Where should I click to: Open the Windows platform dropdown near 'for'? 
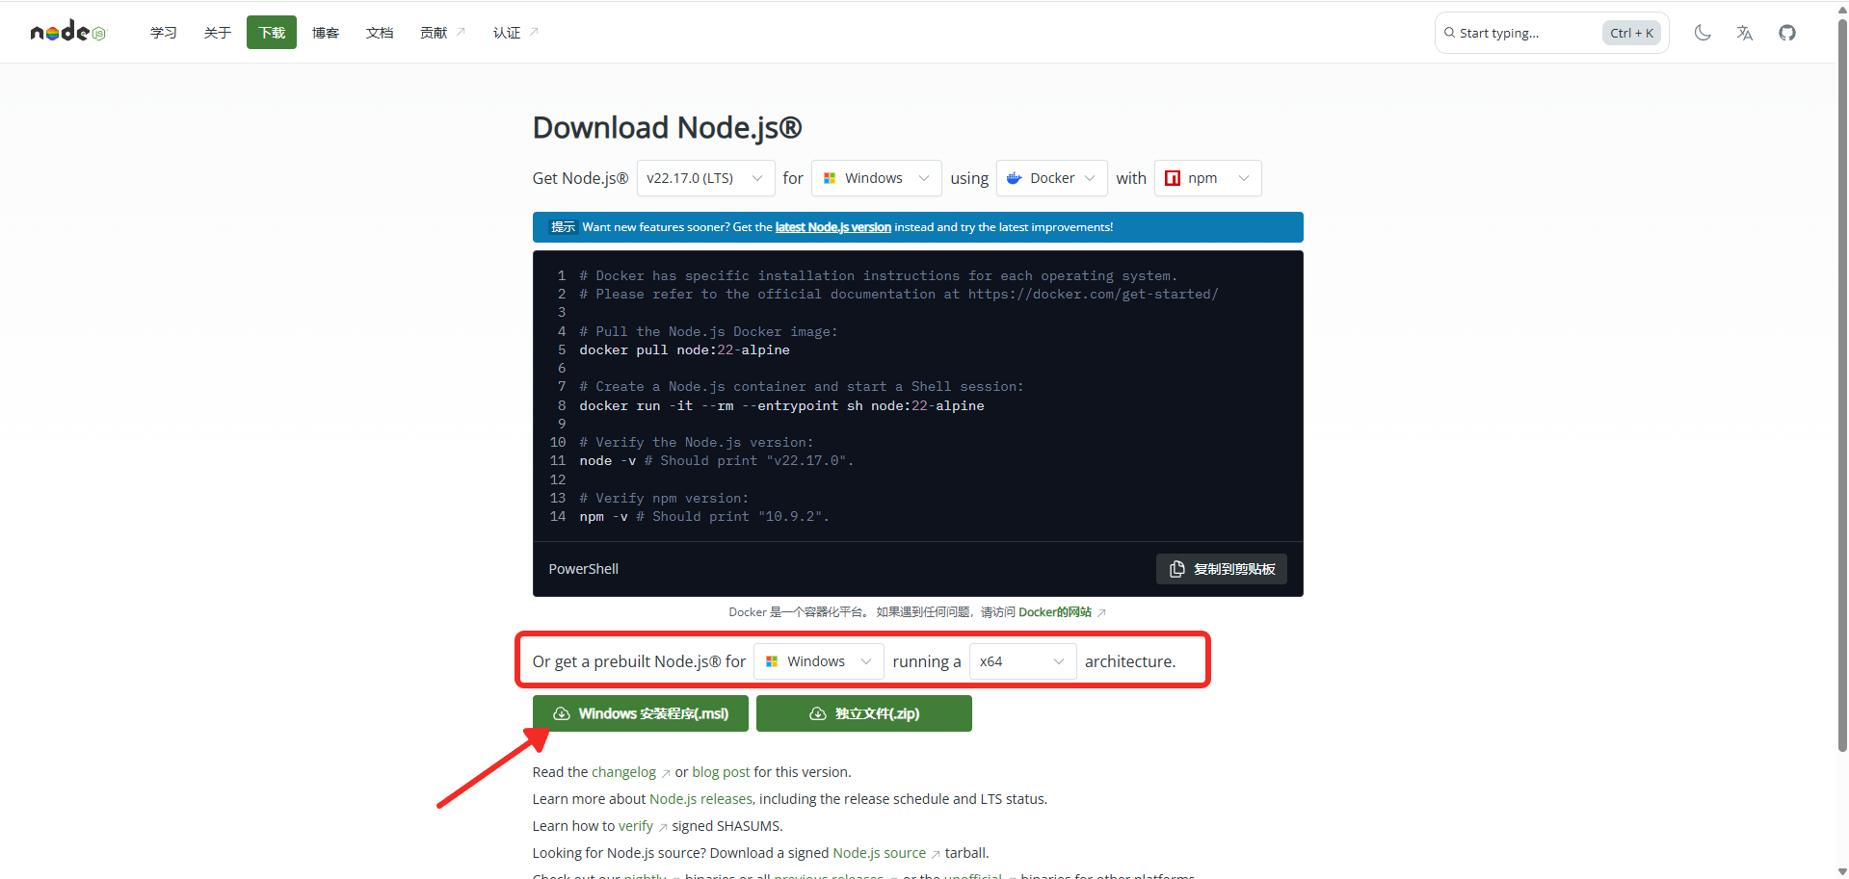[x=876, y=178]
